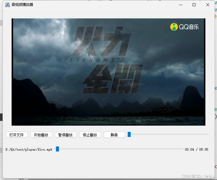217x180 pixels.
Task: Click the app icon in the title bar
Action: tap(7, 5)
